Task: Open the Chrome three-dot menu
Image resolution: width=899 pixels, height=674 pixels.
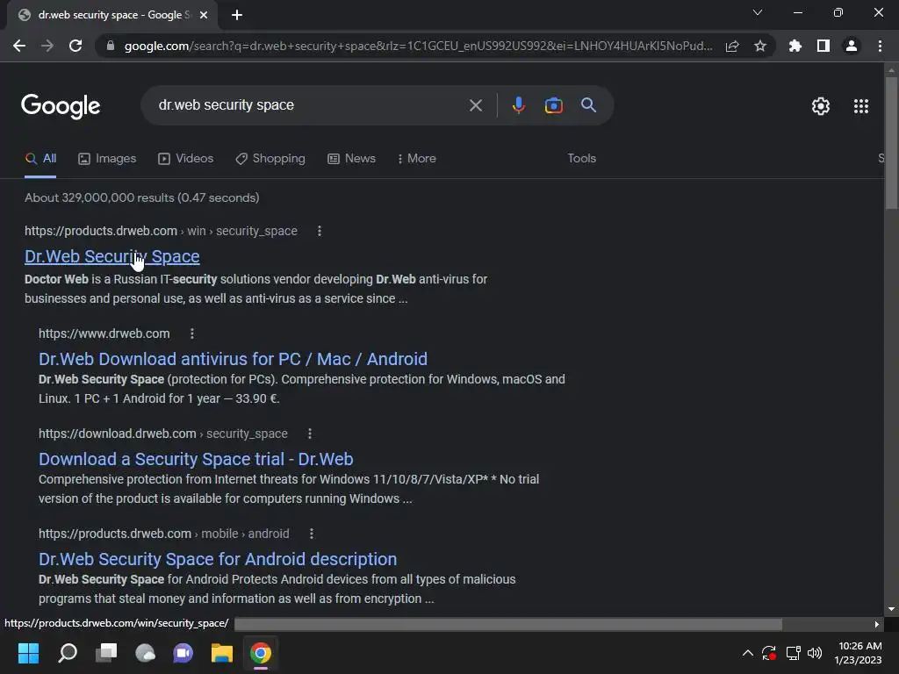Action: pos(880,46)
